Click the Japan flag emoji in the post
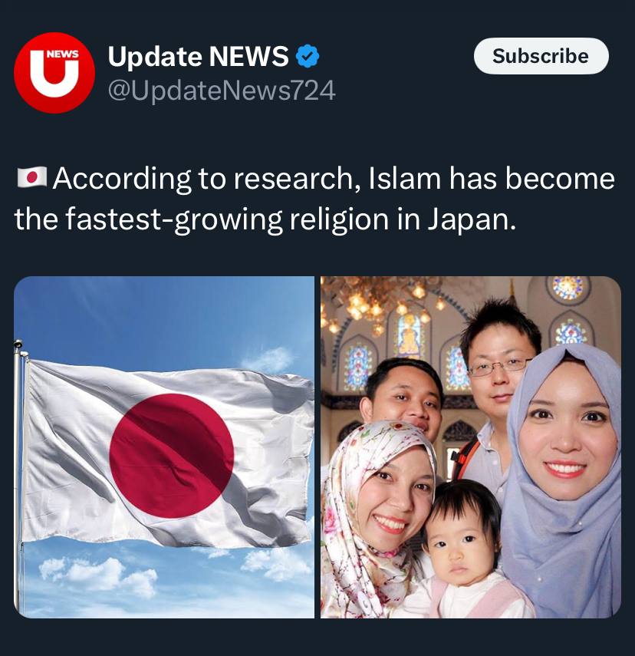This screenshot has width=635, height=656. (x=31, y=177)
